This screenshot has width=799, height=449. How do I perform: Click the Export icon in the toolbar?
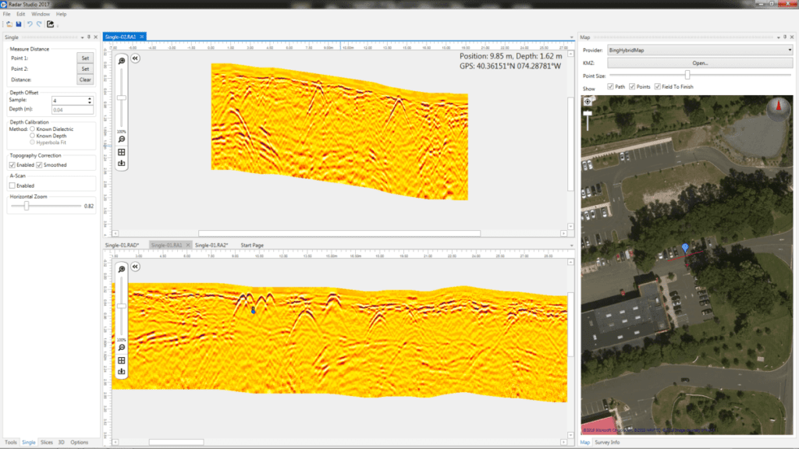[50, 24]
